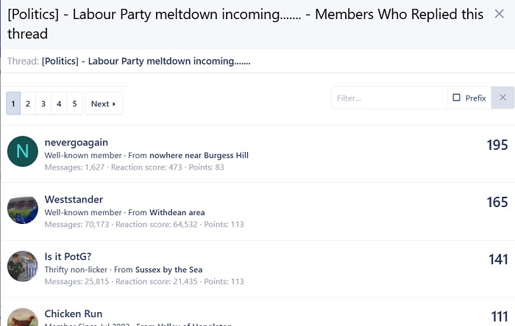Open Weststander's stadium avatar
This screenshot has width=515, height=326.
coord(23,209)
